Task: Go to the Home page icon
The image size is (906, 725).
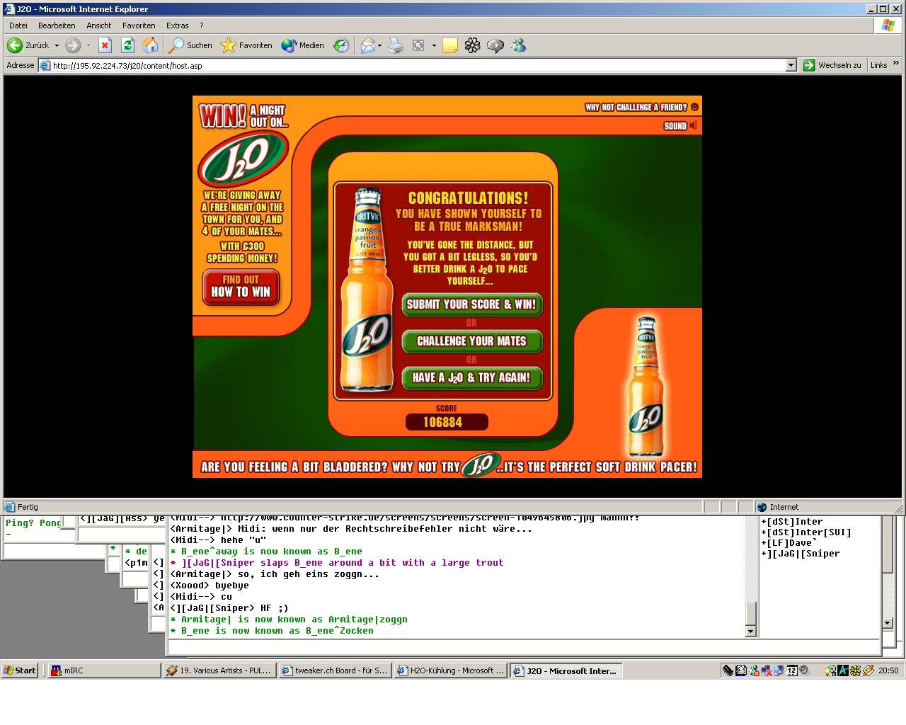Action: tap(150, 45)
